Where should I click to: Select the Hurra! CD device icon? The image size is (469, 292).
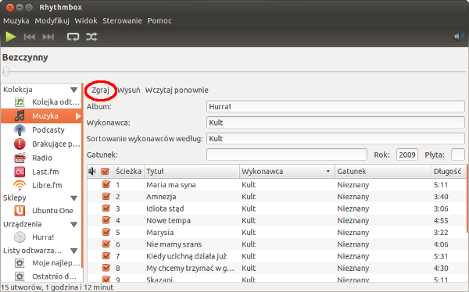click(20, 237)
